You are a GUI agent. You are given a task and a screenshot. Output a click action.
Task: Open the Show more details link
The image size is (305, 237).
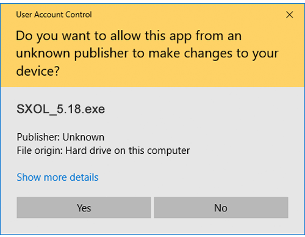point(57,177)
